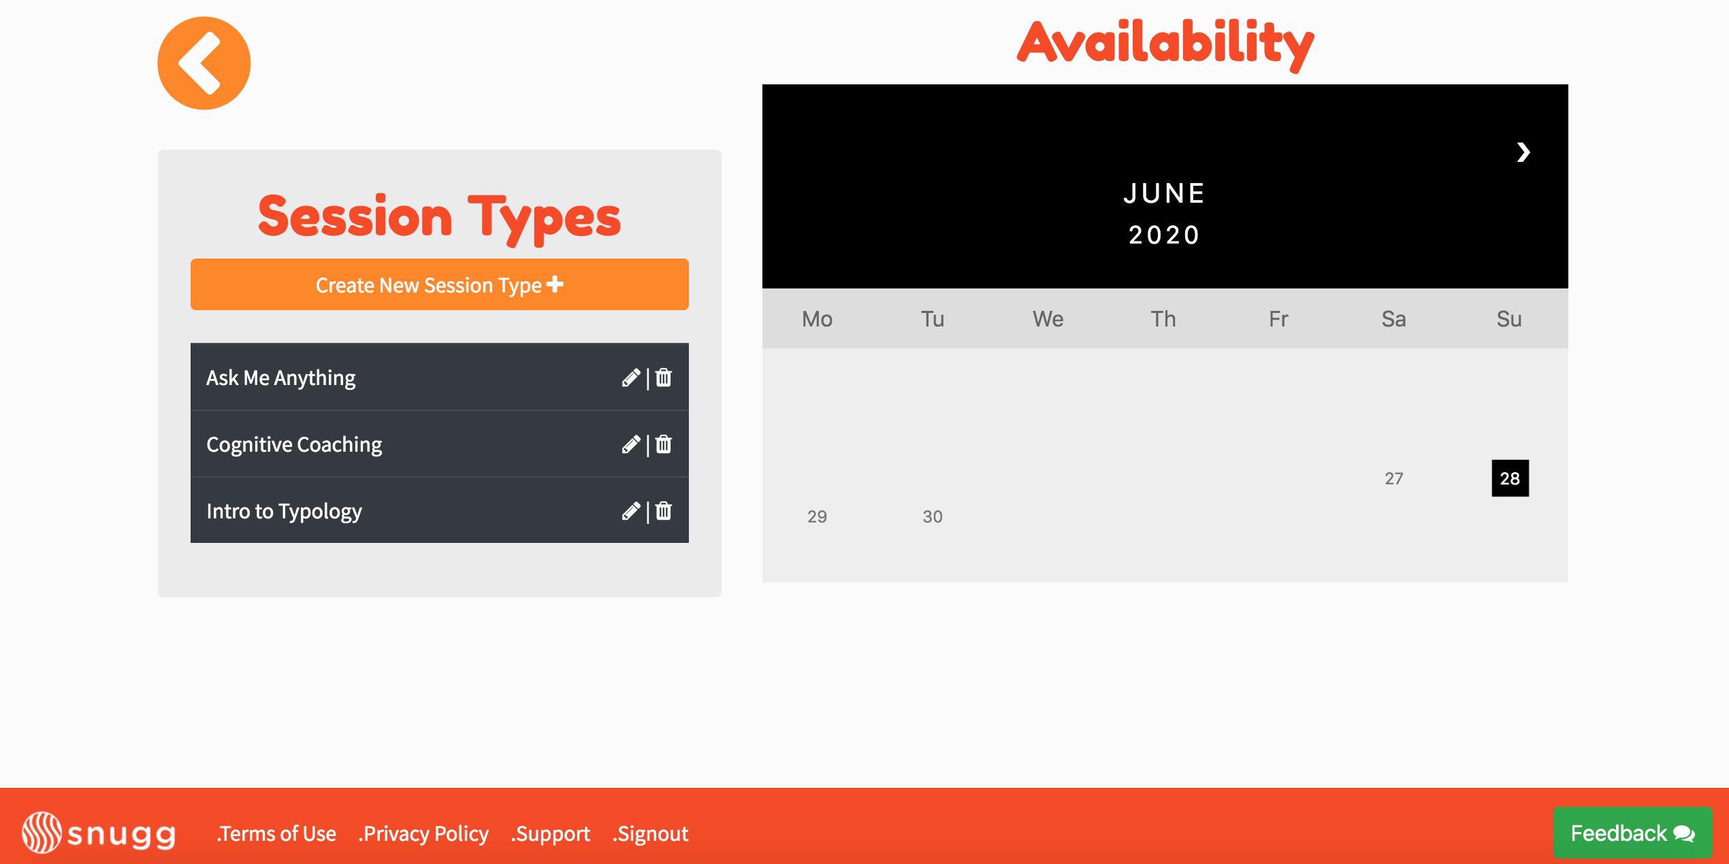Edit the Ask Me Anything session

pos(630,378)
